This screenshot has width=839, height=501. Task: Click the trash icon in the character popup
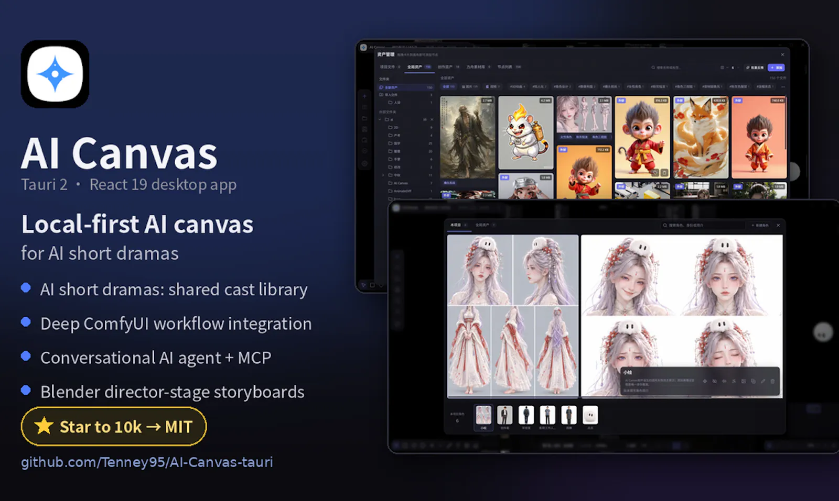point(772,381)
